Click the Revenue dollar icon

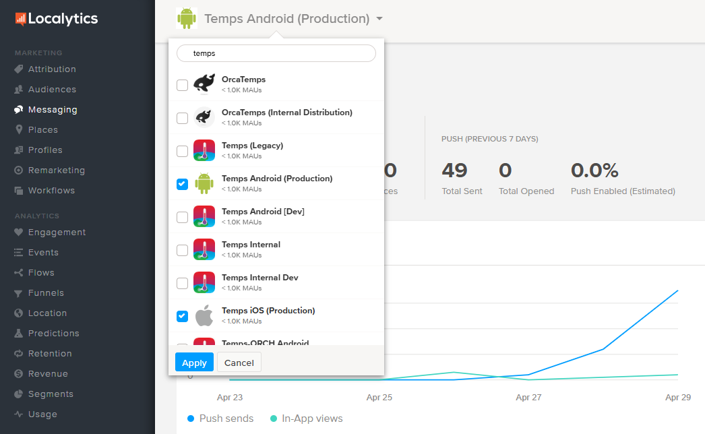(x=19, y=374)
